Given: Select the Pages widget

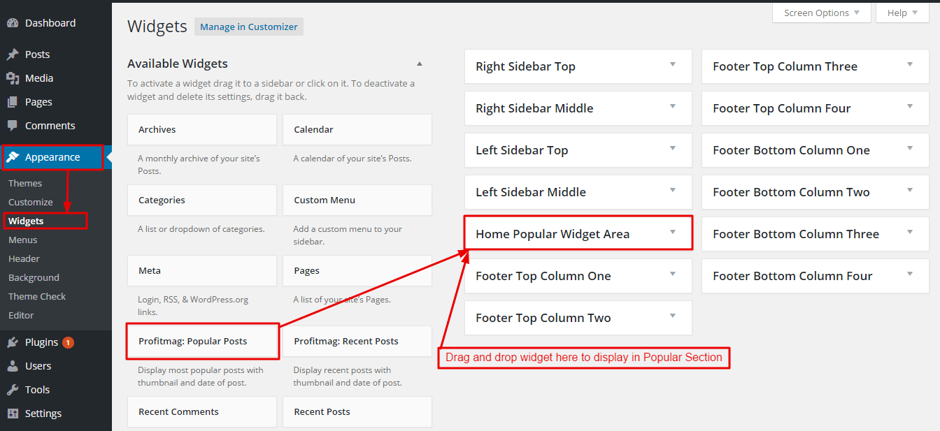Looking at the screenshot, I should (357, 271).
